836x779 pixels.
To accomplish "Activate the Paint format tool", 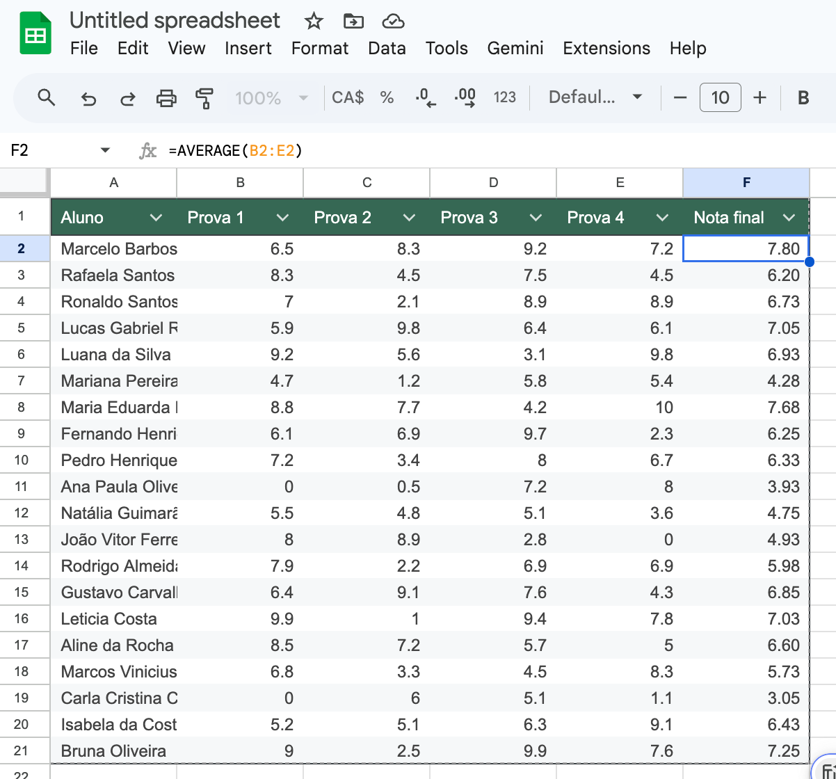I will pyautogui.click(x=204, y=98).
